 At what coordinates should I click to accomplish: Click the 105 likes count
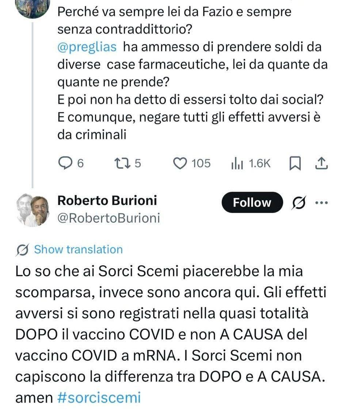pos(201,163)
